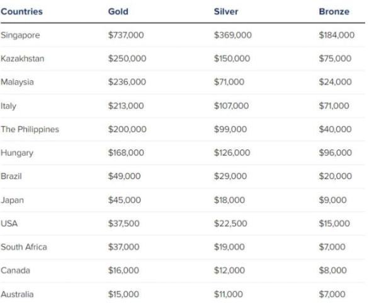This screenshot has height=306, width=379.
Task: Select the Brazil row label
Action: click(11, 176)
